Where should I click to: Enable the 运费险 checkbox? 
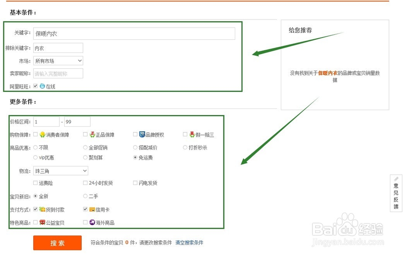click(x=35, y=183)
